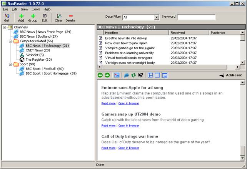This screenshot has width=247, height=169.
Task: Open the Date Filter dropdown
Action: click(157, 17)
